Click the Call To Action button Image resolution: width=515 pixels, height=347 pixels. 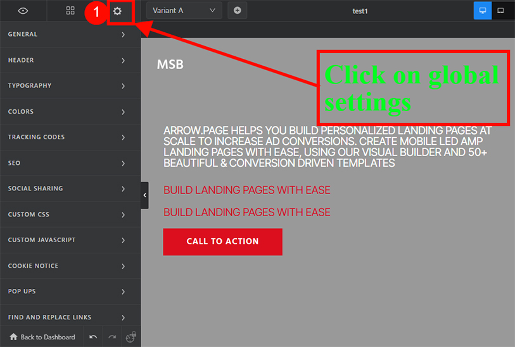coord(223,242)
